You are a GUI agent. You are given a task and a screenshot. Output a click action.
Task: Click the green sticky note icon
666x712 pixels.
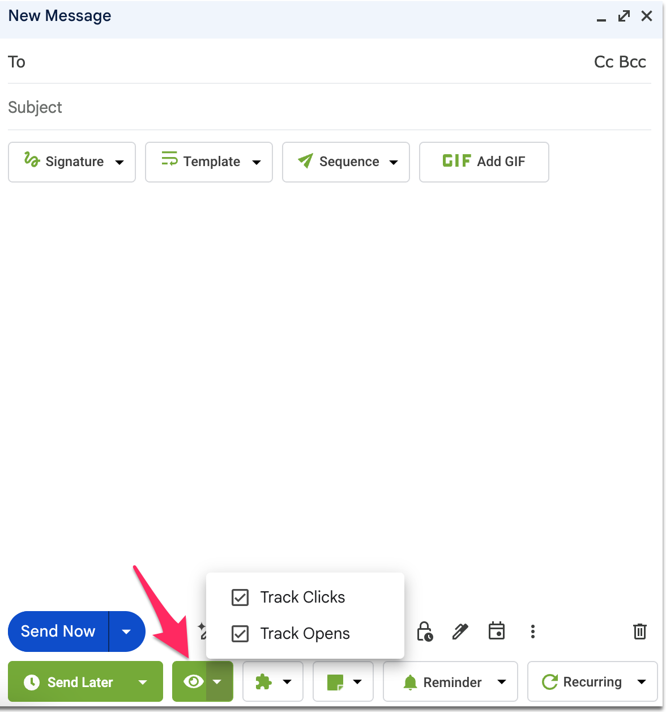pyautogui.click(x=335, y=682)
